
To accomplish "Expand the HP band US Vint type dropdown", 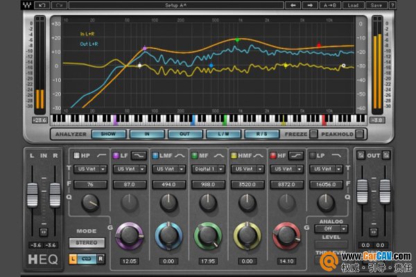I will 90,169.
